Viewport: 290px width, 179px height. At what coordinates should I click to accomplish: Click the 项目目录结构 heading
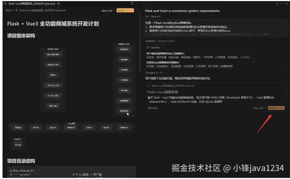click(x=21, y=161)
